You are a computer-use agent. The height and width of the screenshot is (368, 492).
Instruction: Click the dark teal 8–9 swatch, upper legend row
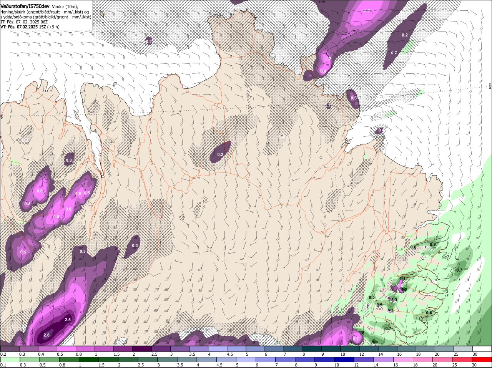pyautogui.click(x=312, y=349)
